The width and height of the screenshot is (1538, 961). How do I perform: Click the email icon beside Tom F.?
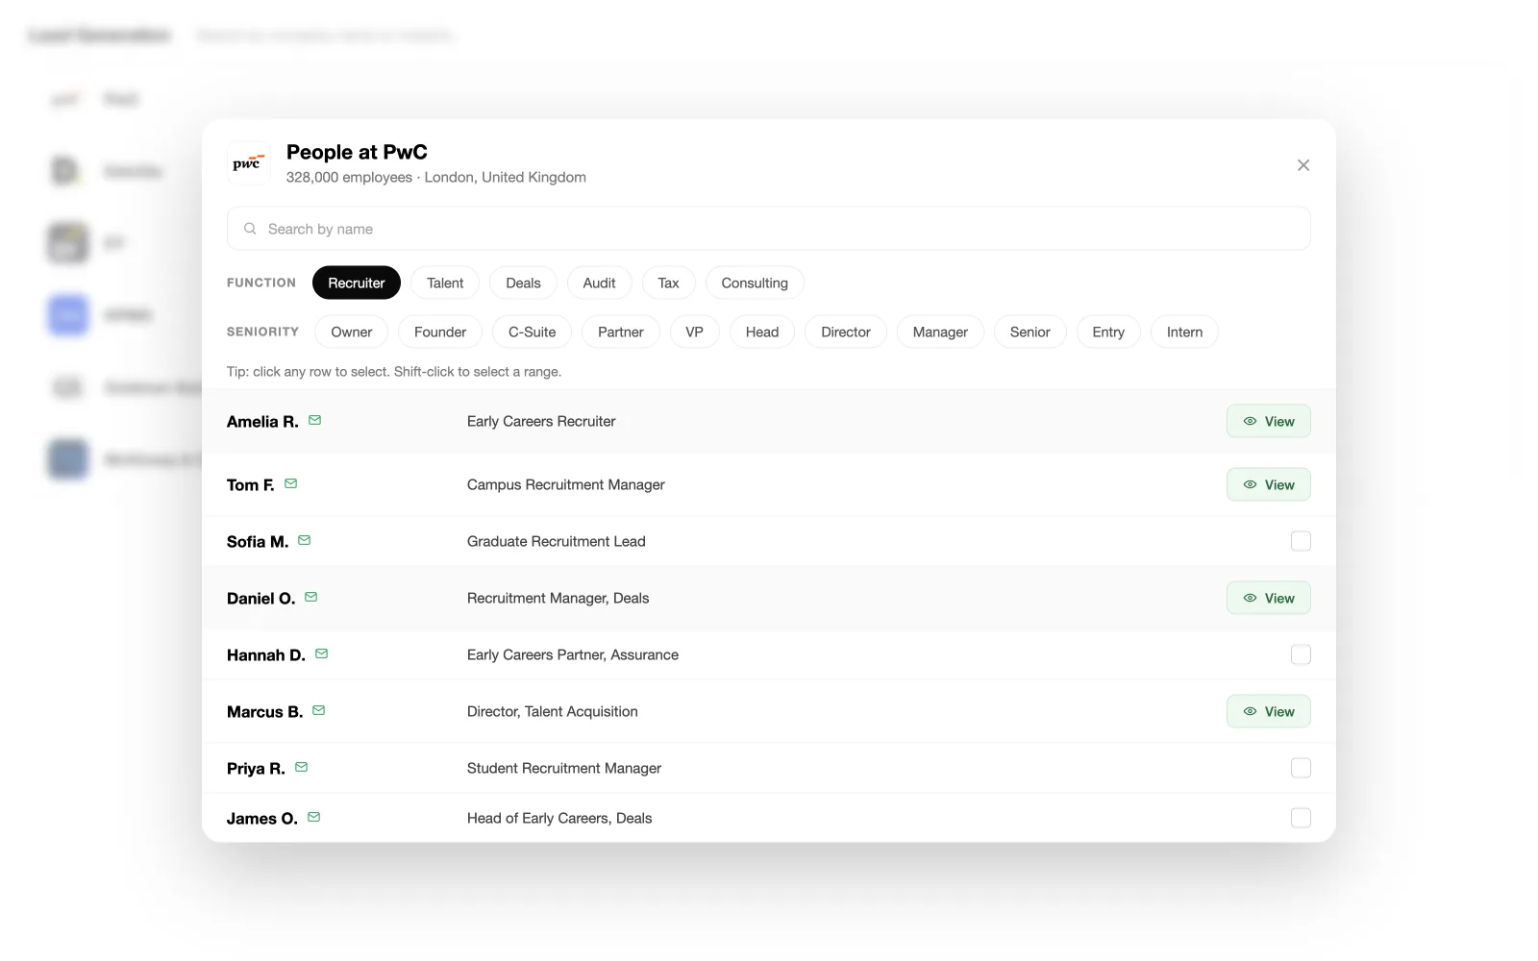[290, 483]
